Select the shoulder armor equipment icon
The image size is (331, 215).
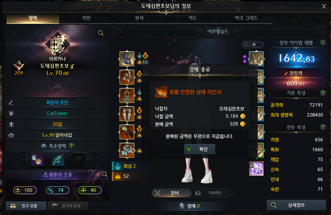[x=127, y=77]
